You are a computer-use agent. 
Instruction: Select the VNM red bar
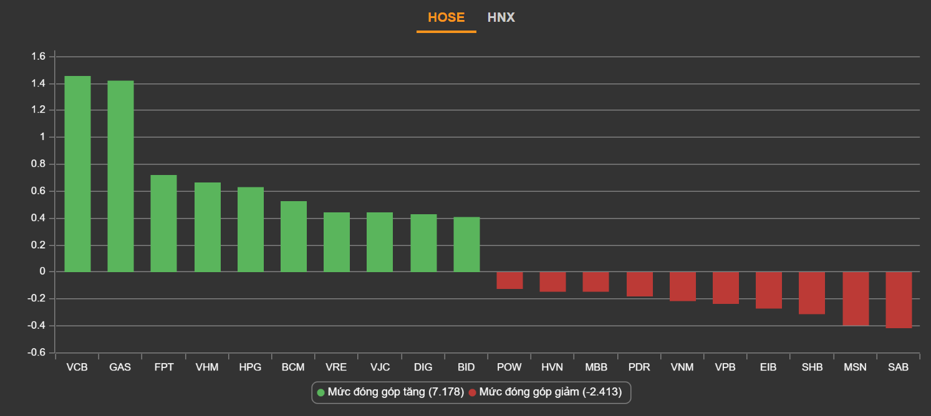coord(683,286)
